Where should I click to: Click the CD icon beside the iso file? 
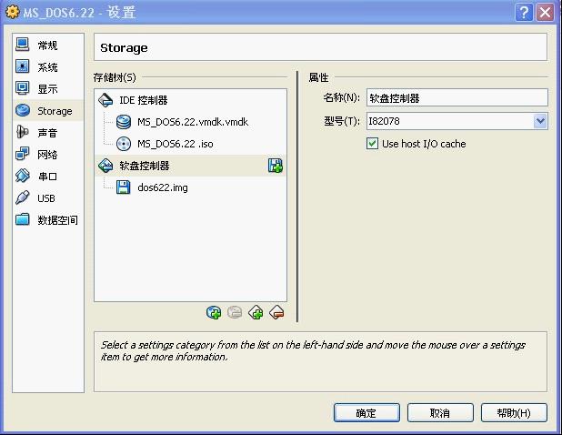124,144
